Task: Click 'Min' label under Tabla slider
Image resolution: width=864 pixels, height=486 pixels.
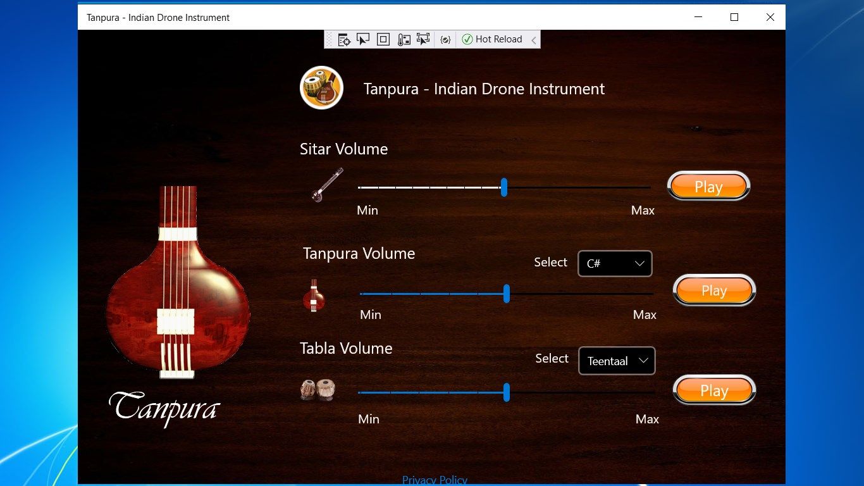Action: 369,419
